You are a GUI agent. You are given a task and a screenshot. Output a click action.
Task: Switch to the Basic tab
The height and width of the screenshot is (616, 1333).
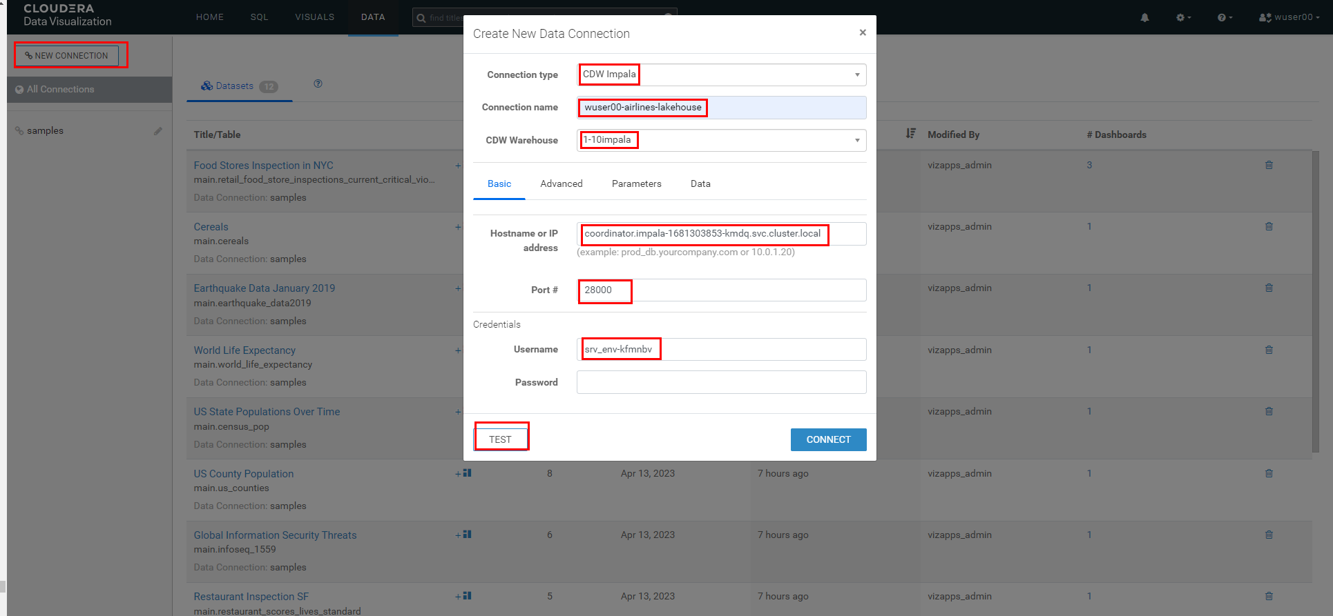499,183
